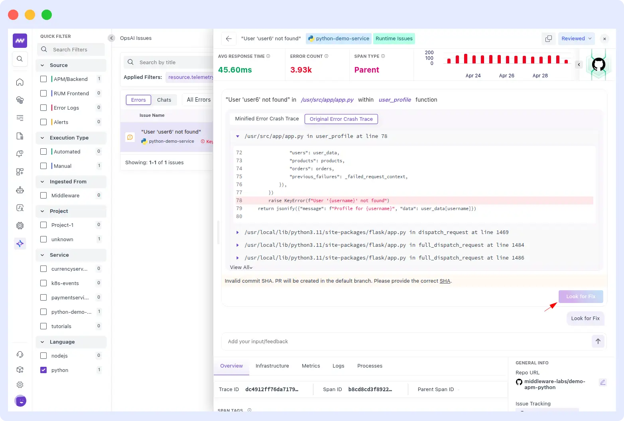Switch to the Original Error Crash Trace tab
The height and width of the screenshot is (421, 624).
click(x=341, y=119)
